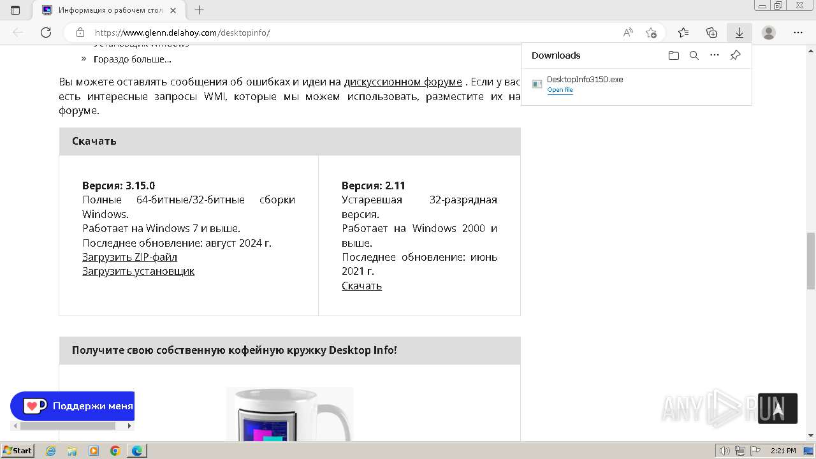The image size is (816, 459).
Task: Click the browser refresh button
Action: (46, 33)
